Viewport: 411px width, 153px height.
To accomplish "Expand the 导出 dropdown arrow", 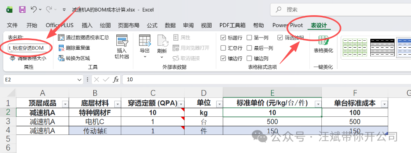I will tap(145, 56).
